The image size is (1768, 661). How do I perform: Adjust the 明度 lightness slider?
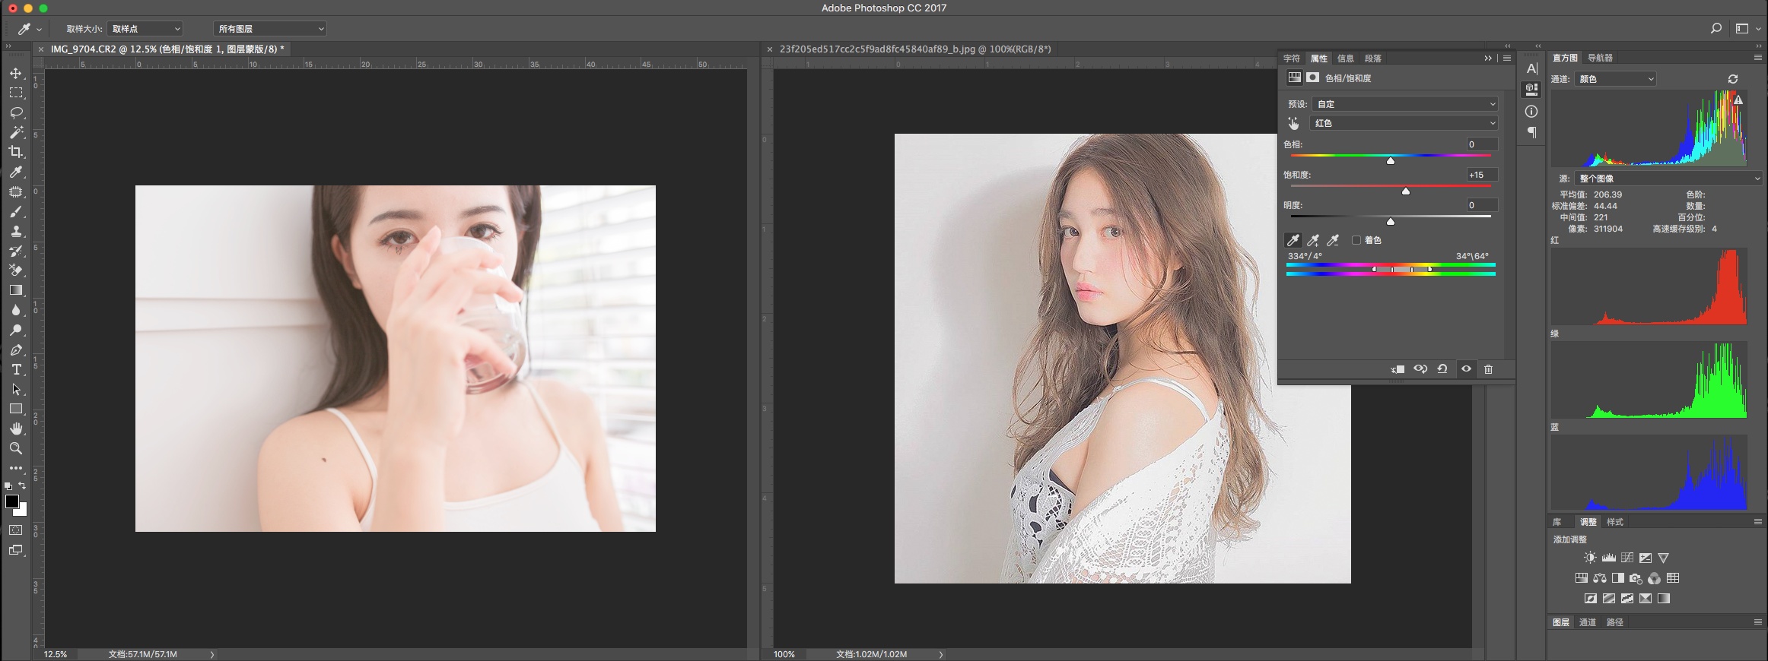[x=1391, y=221]
